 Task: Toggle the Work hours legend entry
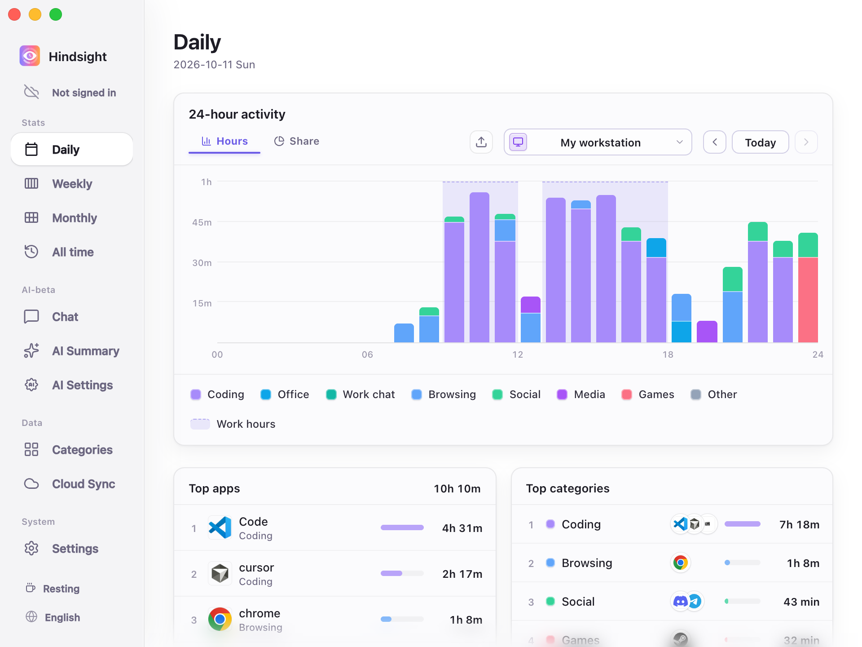click(233, 424)
